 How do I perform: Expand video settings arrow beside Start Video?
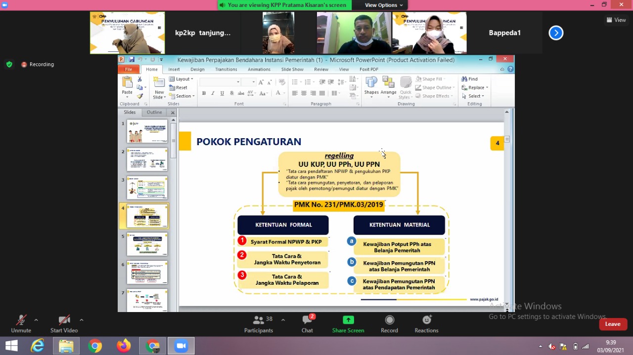pos(82,320)
